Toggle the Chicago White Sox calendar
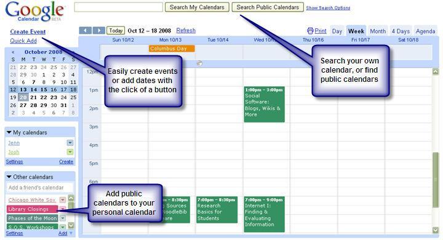Screen dimensions: 443x240 tap(32, 200)
